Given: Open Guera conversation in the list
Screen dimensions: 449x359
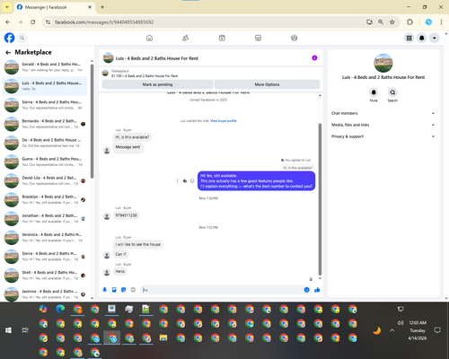Looking at the screenshot, I should pos(45,162).
